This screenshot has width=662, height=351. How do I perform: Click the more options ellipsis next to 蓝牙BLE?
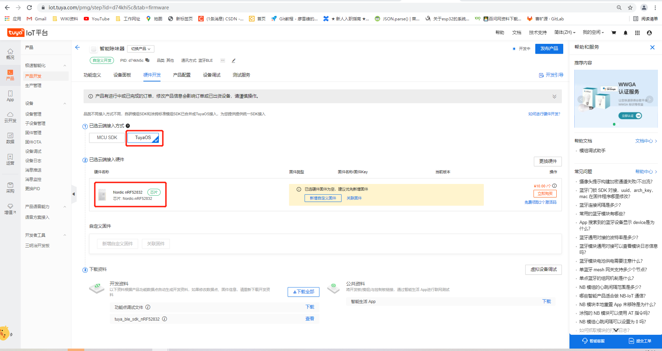(223, 60)
